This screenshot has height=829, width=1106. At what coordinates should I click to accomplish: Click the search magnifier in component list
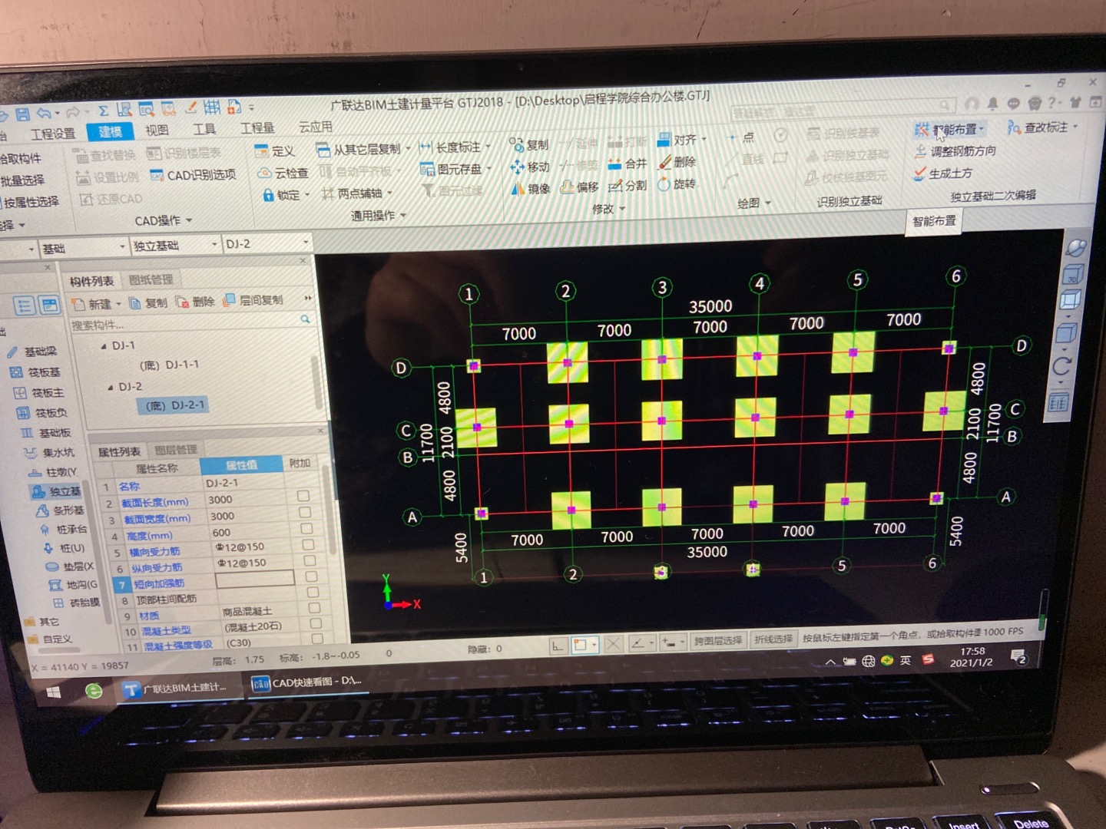point(305,319)
